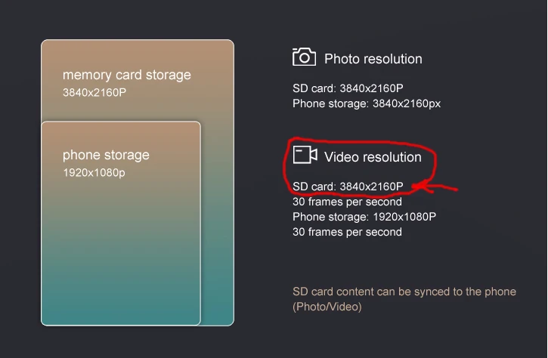The height and width of the screenshot is (358, 548).
Task: Click the photo 'SD card: 3840x2160P' line
Action: pos(348,88)
